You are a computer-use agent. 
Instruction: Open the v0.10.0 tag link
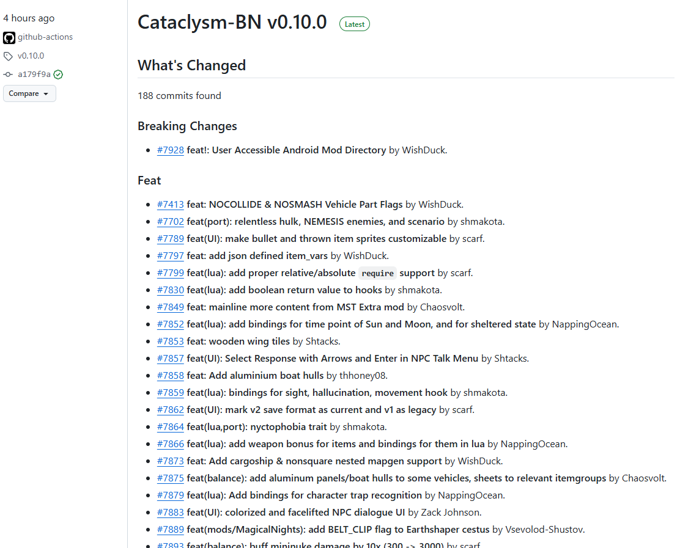point(31,56)
